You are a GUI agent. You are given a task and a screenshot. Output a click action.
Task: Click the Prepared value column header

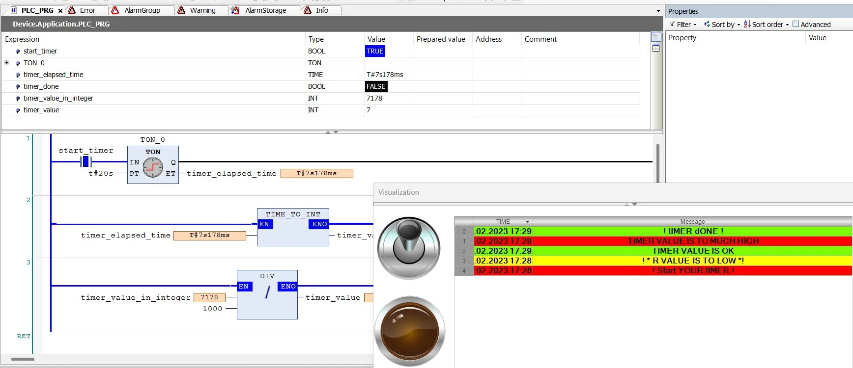point(441,39)
